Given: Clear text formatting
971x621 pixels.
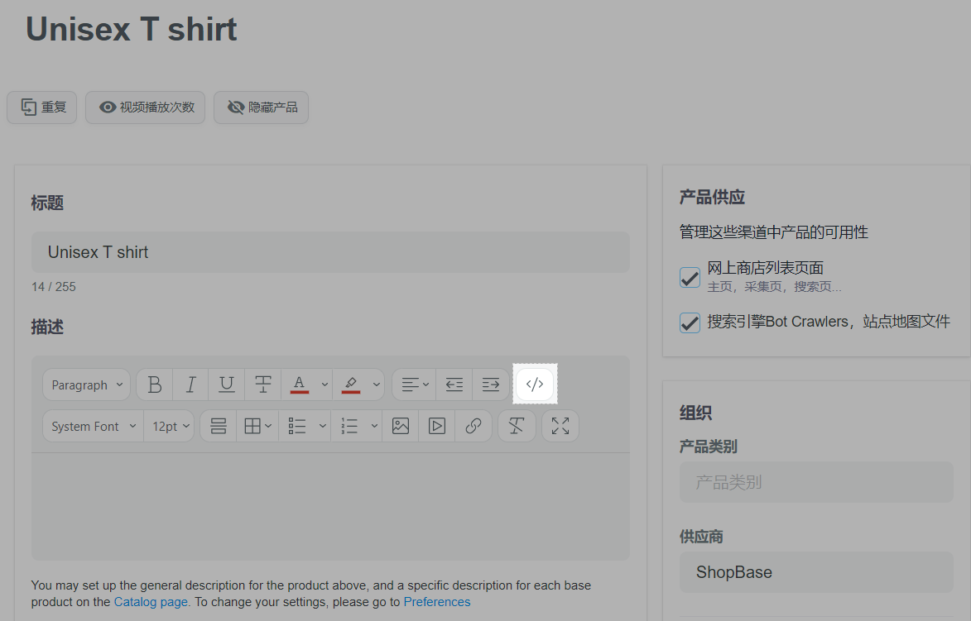Looking at the screenshot, I should click(517, 426).
